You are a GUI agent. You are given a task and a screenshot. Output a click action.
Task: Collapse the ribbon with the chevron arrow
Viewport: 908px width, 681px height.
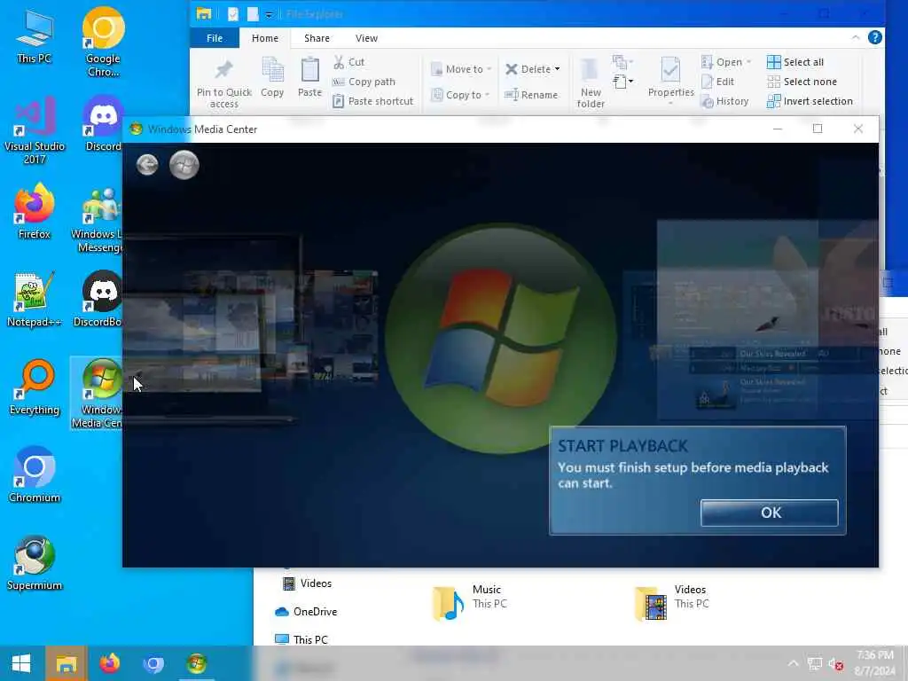(x=856, y=37)
